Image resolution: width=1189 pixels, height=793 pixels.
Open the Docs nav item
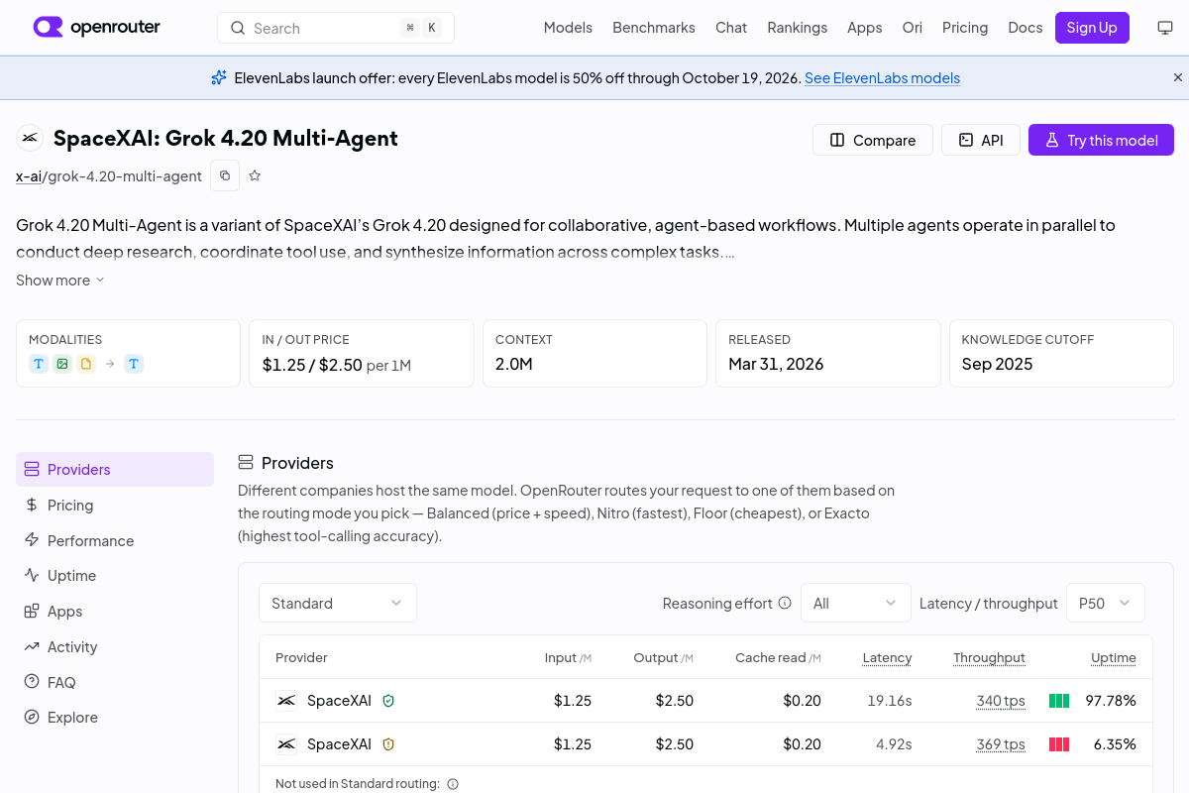pyautogui.click(x=1026, y=28)
